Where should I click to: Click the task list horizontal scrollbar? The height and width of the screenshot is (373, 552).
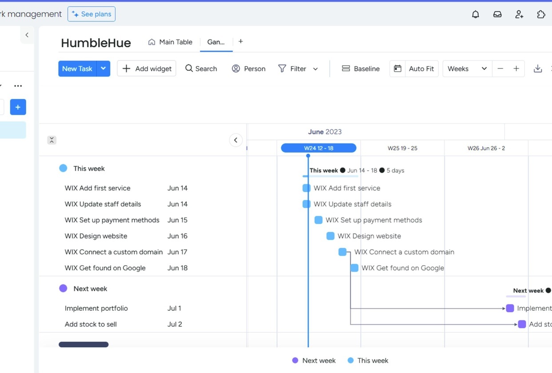pyautogui.click(x=84, y=345)
